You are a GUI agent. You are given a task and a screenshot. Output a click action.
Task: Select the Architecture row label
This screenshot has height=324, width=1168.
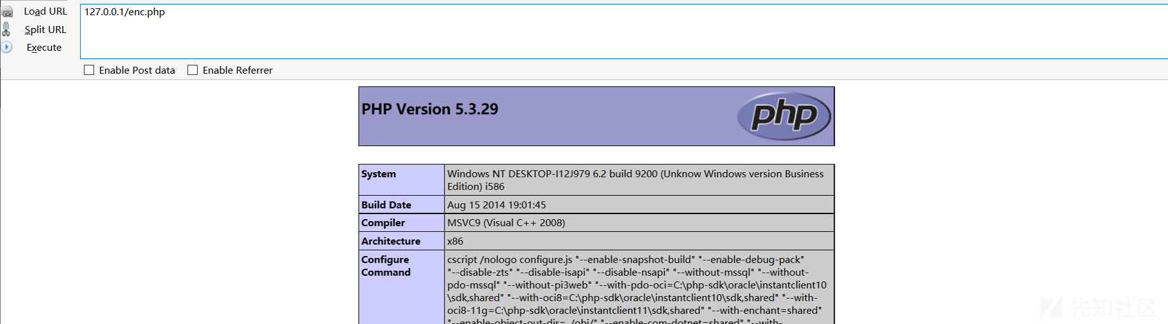pos(391,241)
